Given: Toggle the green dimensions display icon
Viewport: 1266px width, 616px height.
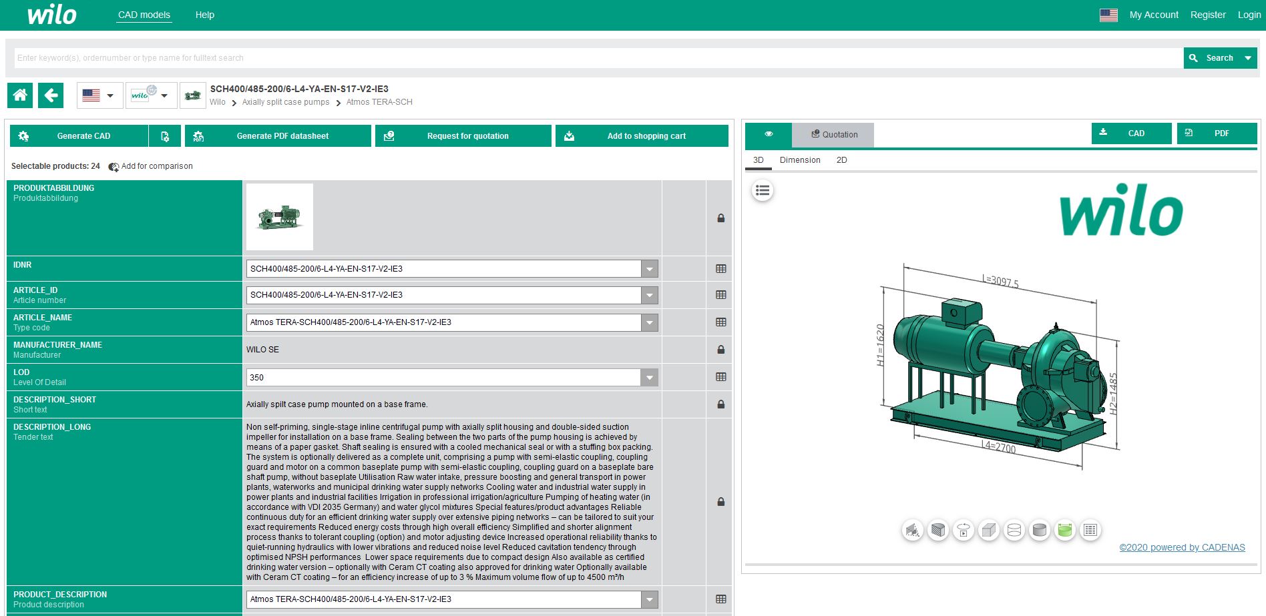Looking at the screenshot, I should (x=1065, y=531).
